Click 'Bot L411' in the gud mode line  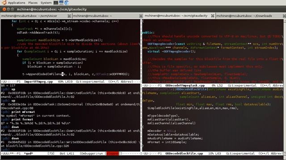pyautogui.click(x=67, y=153)
